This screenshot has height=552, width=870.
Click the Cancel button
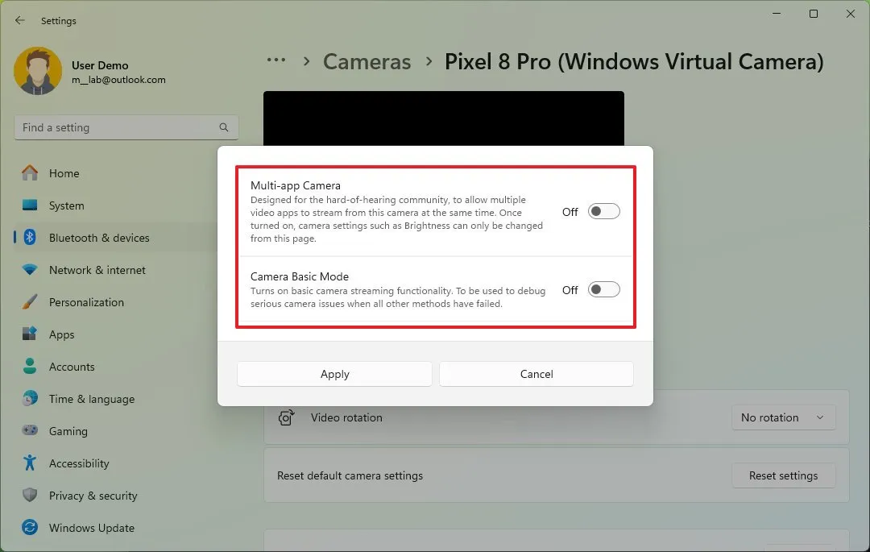pos(536,374)
